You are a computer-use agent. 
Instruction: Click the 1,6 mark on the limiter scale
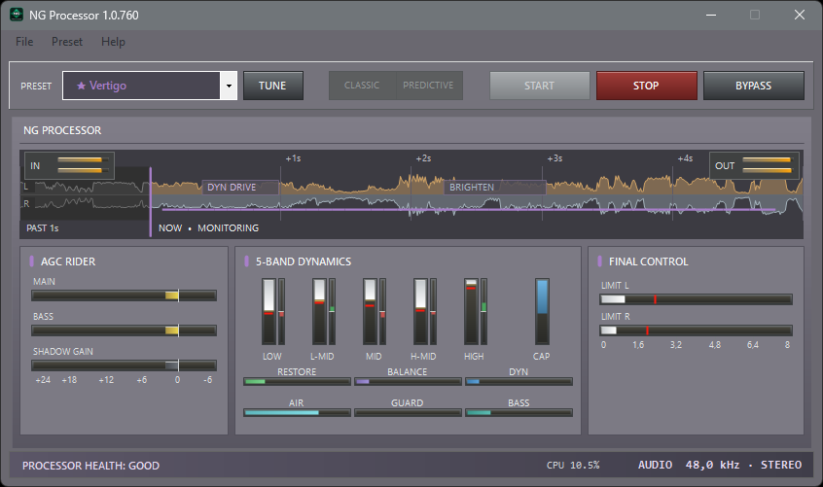coord(638,345)
